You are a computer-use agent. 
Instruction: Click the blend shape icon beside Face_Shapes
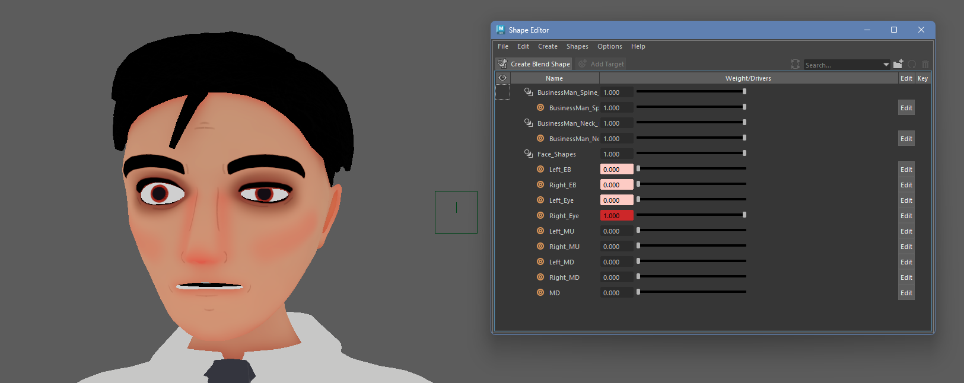tap(529, 154)
